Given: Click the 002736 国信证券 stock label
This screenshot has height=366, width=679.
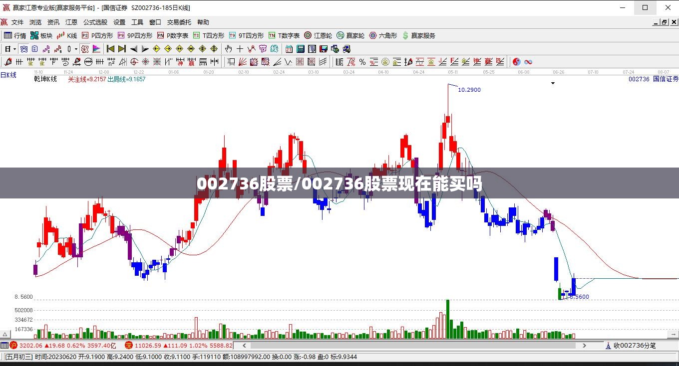Looking at the screenshot, I should point(653,79).
